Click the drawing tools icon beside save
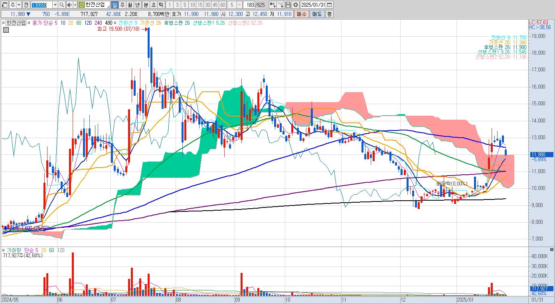555x304 pixels. 280,5
